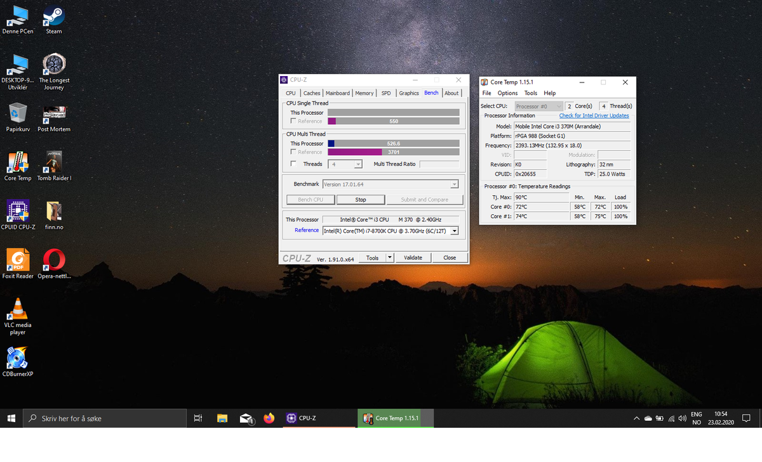Switch to the About tab
This screenshot has height=462, width=762.
451,93
